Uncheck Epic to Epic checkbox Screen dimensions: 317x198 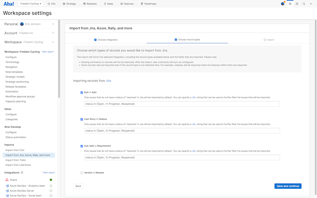(x=82, y=93)
